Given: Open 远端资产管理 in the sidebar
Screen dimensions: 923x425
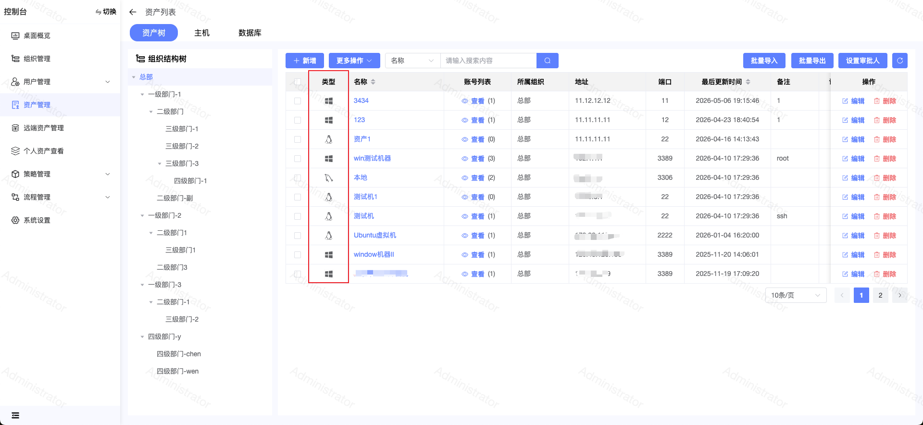Looking at the screenshot, I should (60, 128).
